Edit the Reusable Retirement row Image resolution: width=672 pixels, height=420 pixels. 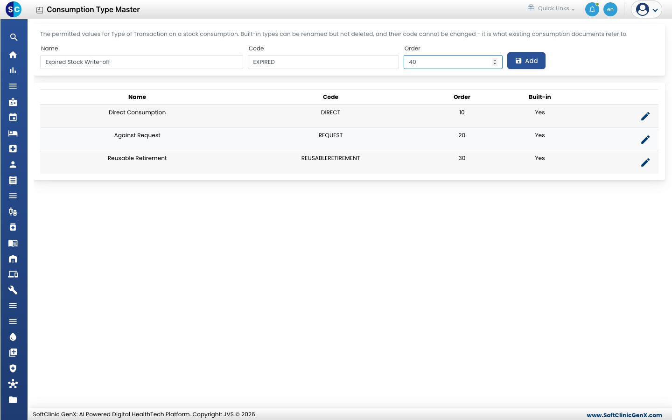[x=645, y=162]
